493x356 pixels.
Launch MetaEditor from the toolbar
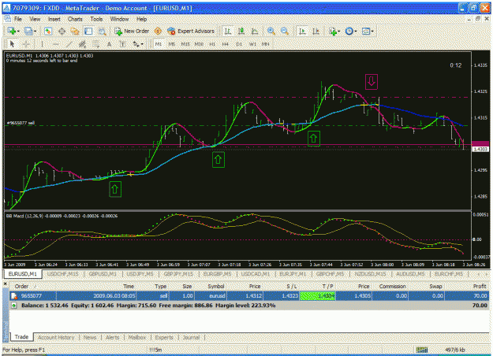(158, 31)
